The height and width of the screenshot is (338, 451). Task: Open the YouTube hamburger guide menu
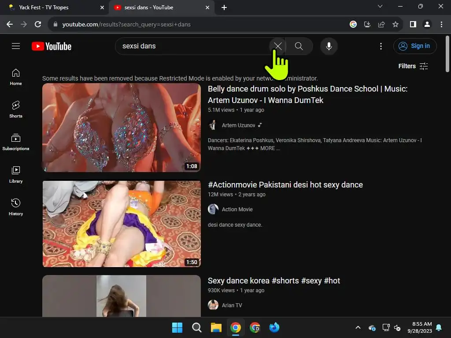pos(16,46)
